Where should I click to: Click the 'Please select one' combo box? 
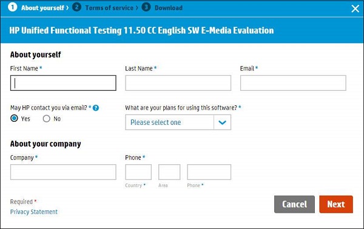tap(178, 122)
